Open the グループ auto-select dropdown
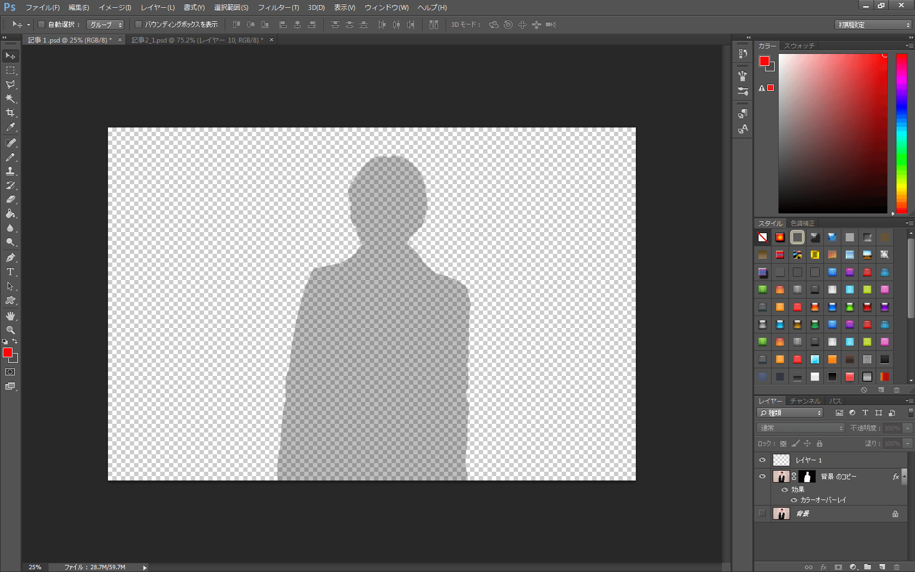915x572 pixels. tap(105, 25)
